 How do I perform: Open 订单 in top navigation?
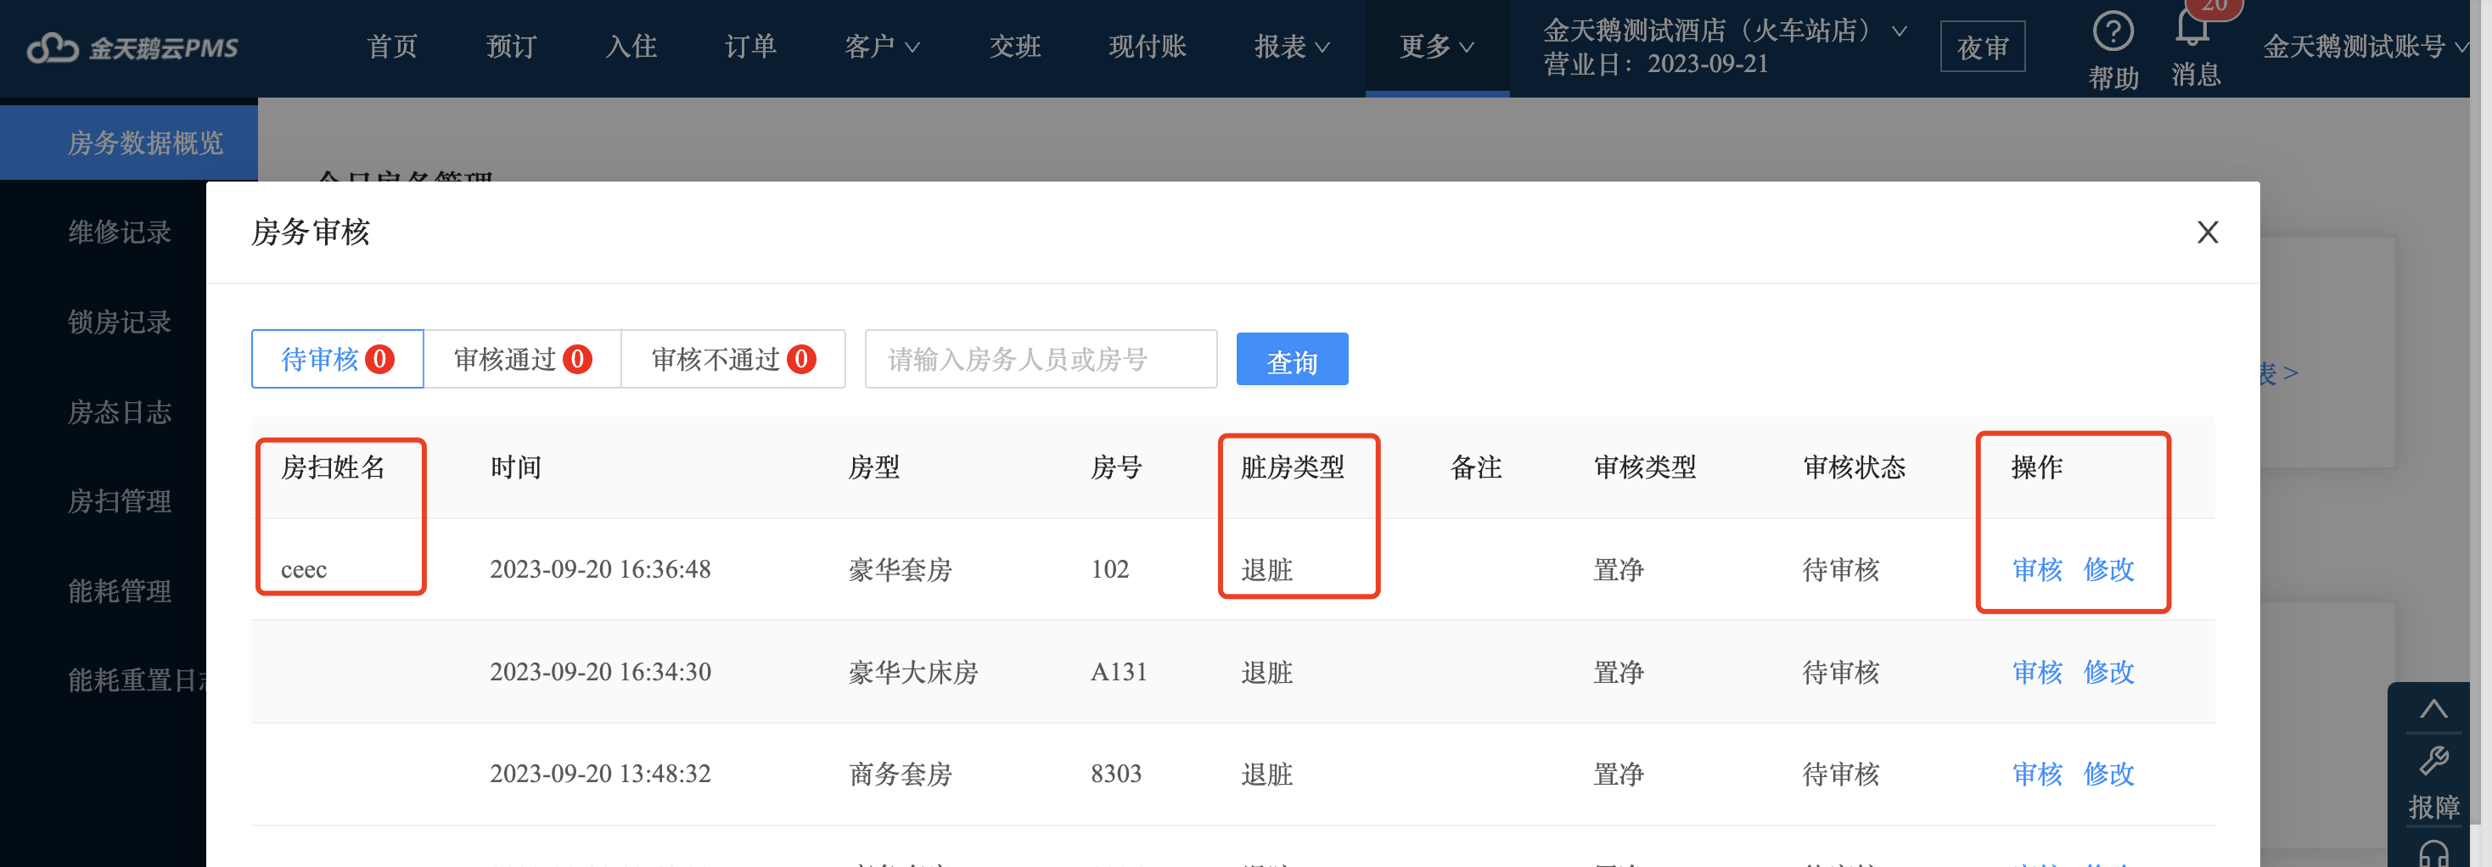[x=749, y=47]
